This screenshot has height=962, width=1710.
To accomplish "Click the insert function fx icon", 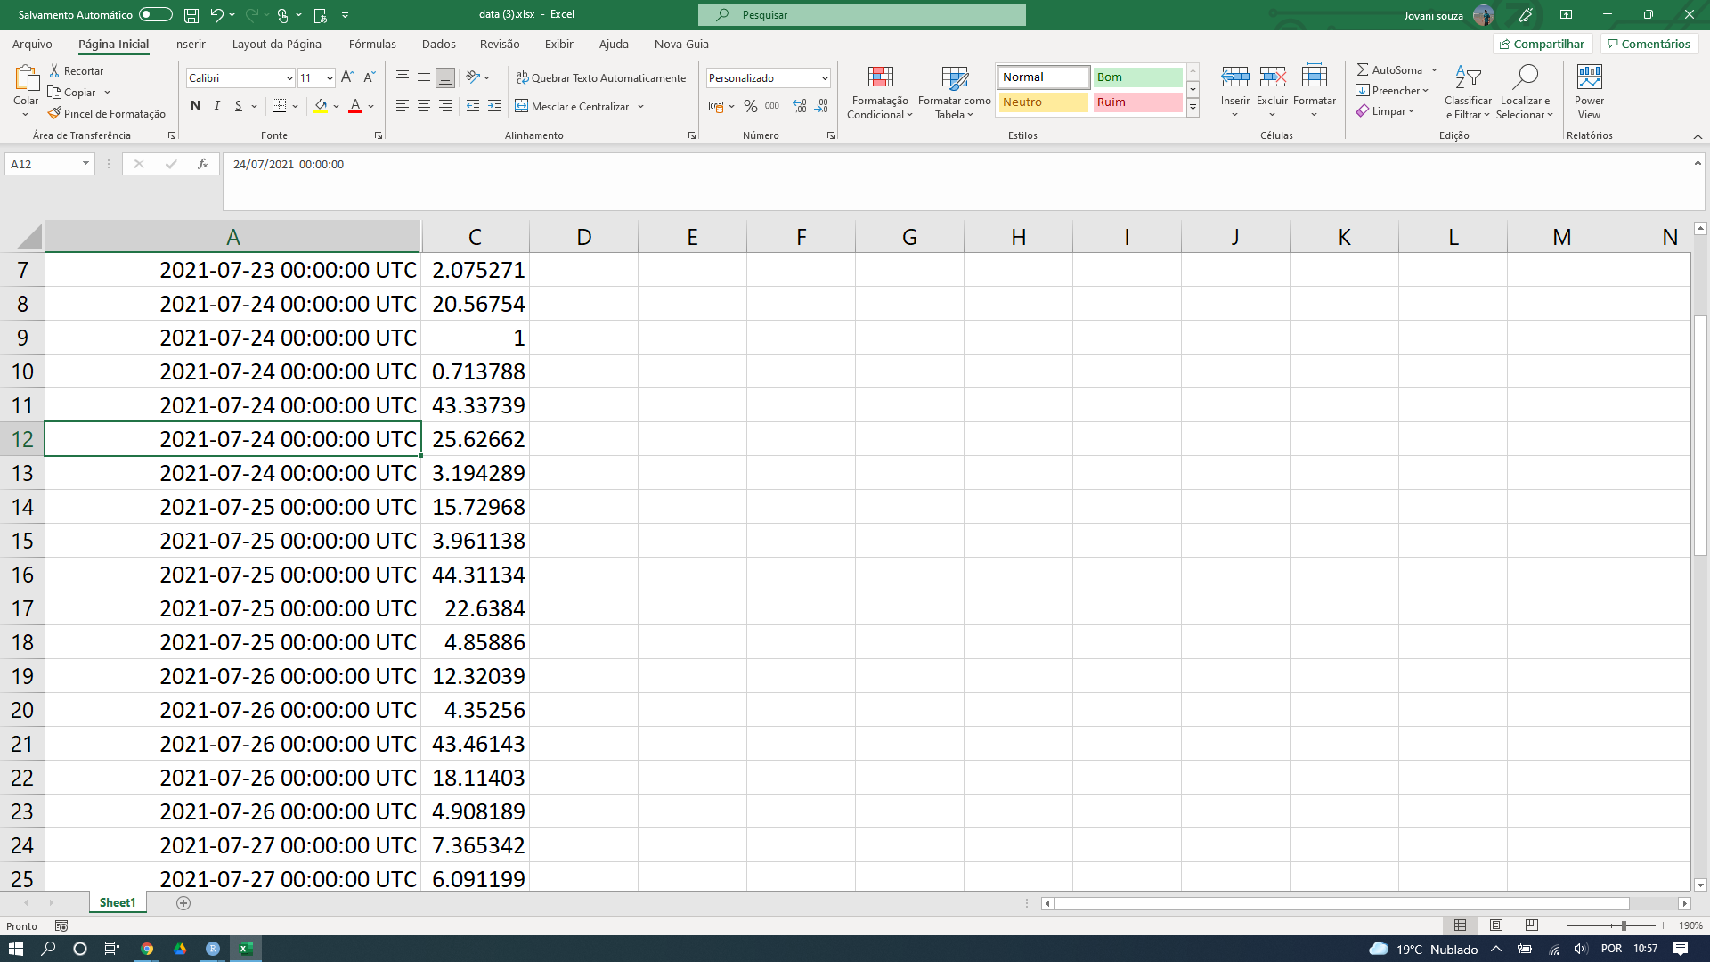I will coord(203,164).
